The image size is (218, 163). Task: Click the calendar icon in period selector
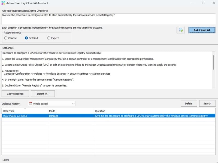31,104
